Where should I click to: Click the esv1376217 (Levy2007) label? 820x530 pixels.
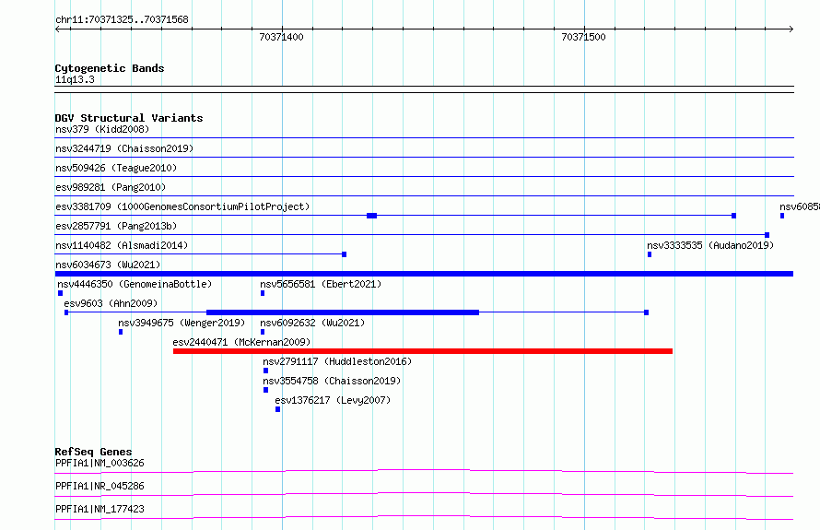coord(333,400)
